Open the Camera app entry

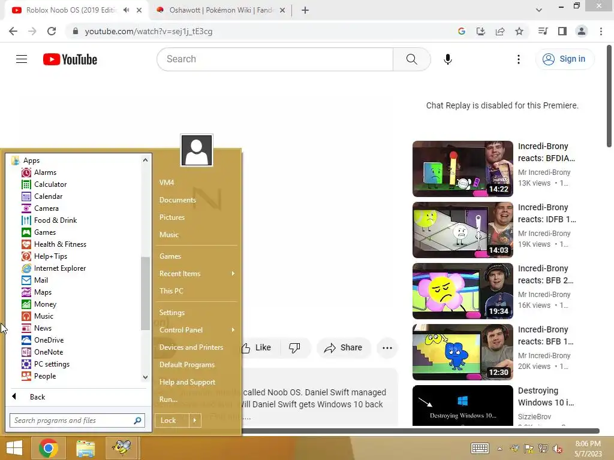(x=40, y=208)
